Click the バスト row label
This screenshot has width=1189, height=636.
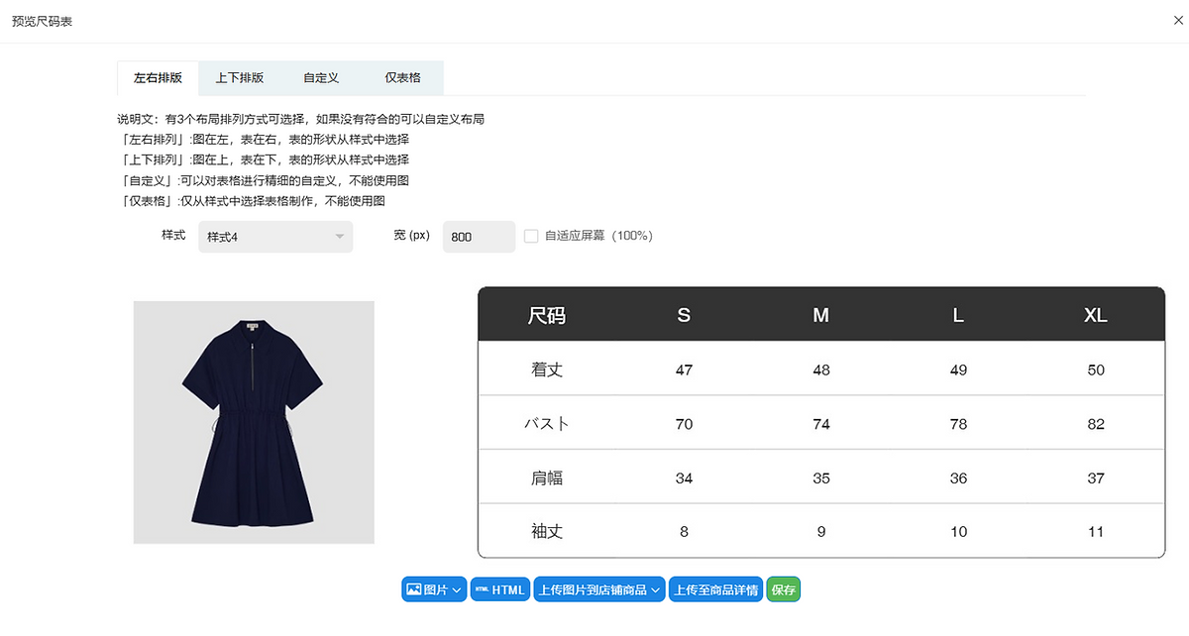(547, 423)
